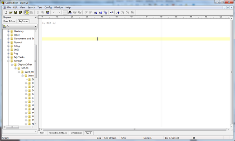Click the Undo arrow icon
235x141 pixels.
[54, 12]
